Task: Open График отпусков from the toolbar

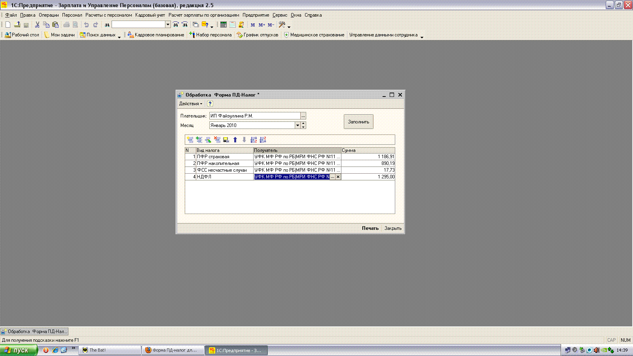Action: click(x=258, y=35)
